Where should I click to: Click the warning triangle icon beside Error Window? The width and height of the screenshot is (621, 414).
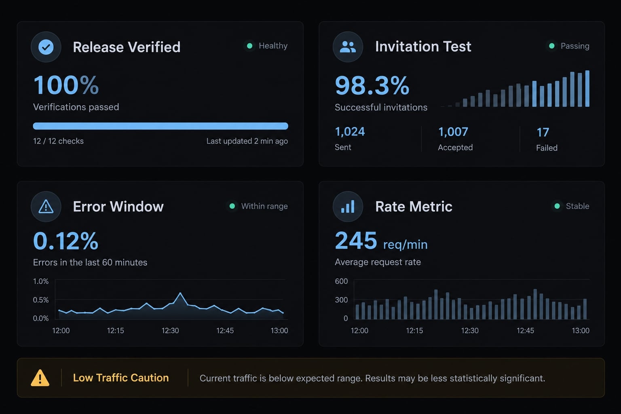(x=46, y=207)
